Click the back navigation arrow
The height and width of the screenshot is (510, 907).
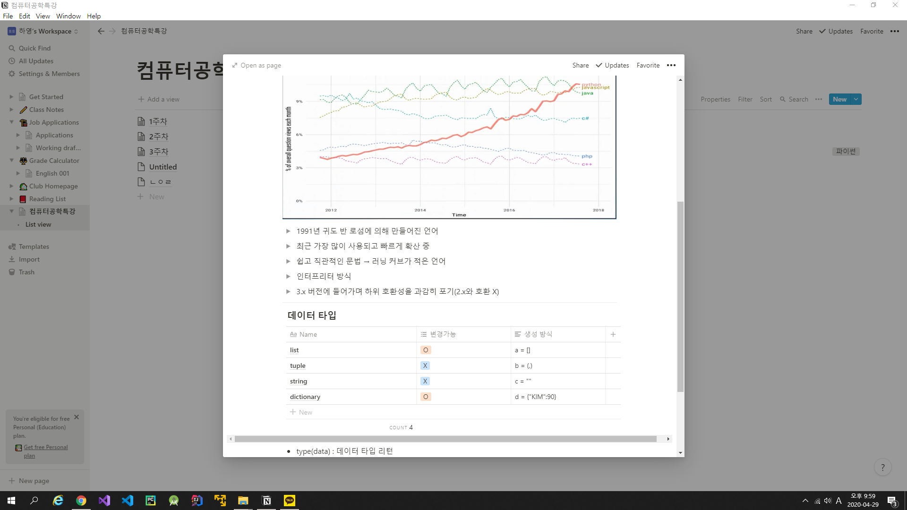(101, 31)
